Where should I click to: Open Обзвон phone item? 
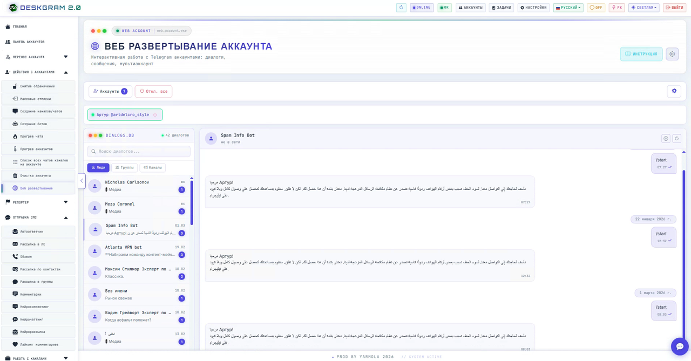pyautogui.click(x=39, y=256)
